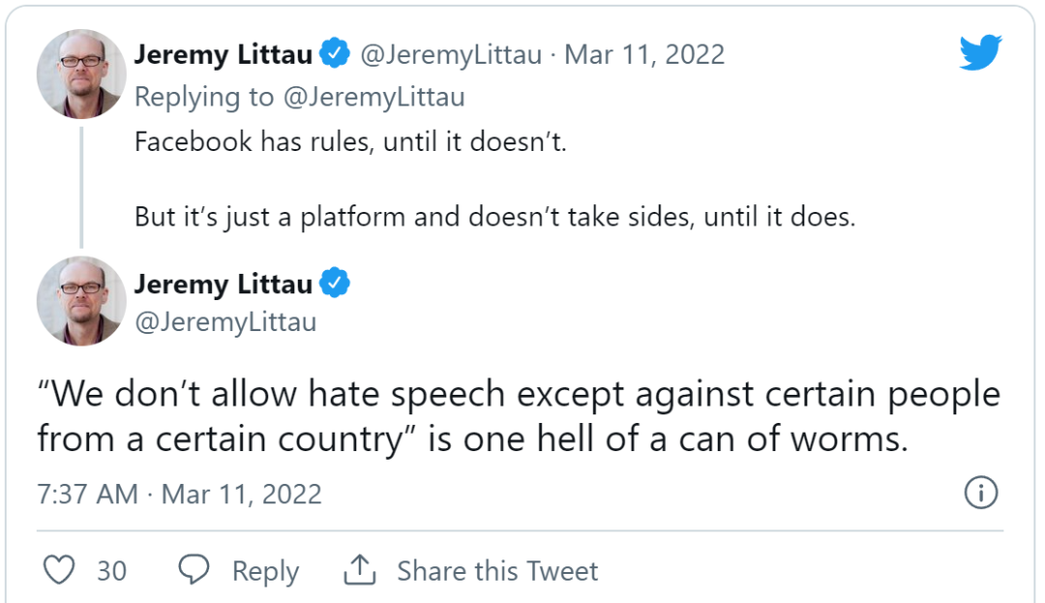The width and height of the screenshot is (1045, 603).
Task: Click the main tweet about hate speech
Action: 519,416
